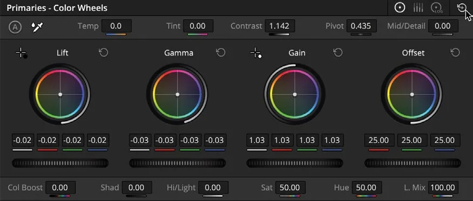Select Offset red channel value 25.00
Image resolution: width=473 pixels, height=201 pixels.
tap(379, 141)
